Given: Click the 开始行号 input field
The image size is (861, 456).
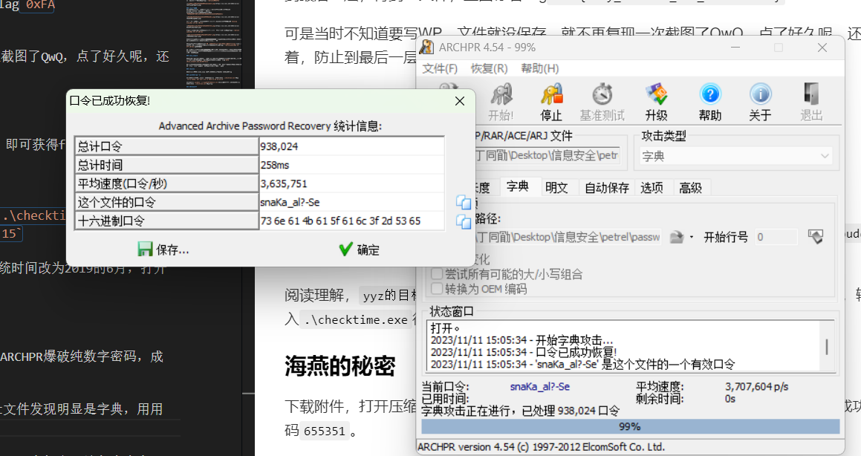Looking at the screenshot, I should point(776,237).
